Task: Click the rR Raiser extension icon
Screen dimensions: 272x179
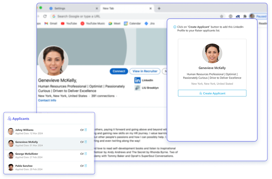Action: 238,16
